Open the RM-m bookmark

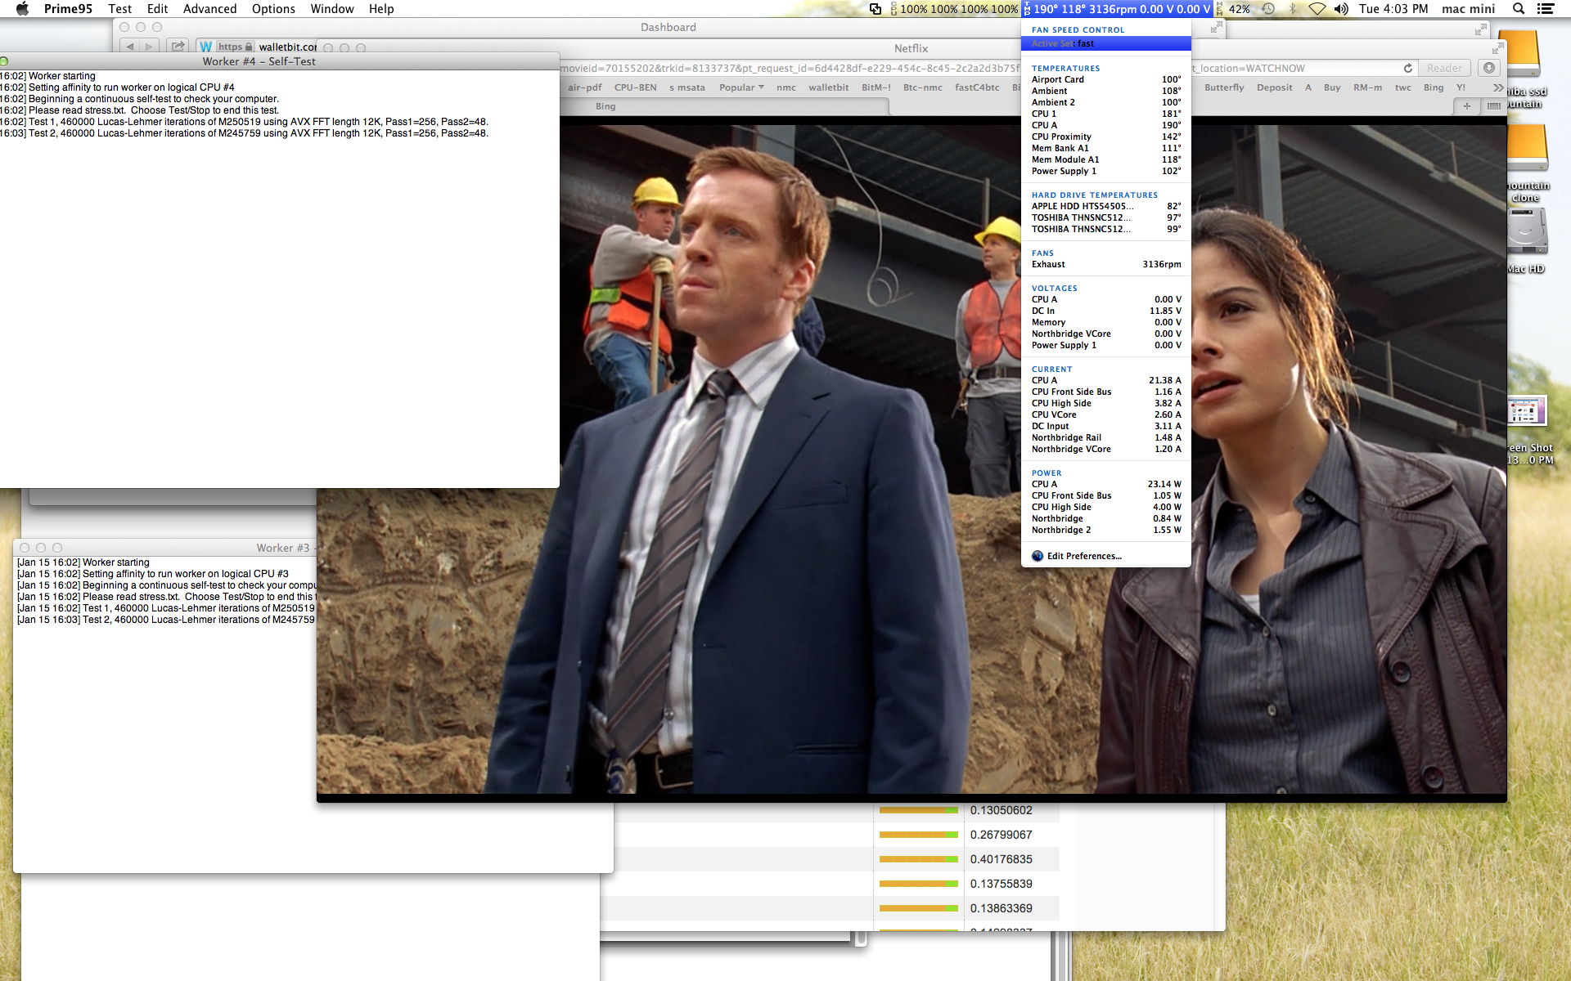[1367, 87]
